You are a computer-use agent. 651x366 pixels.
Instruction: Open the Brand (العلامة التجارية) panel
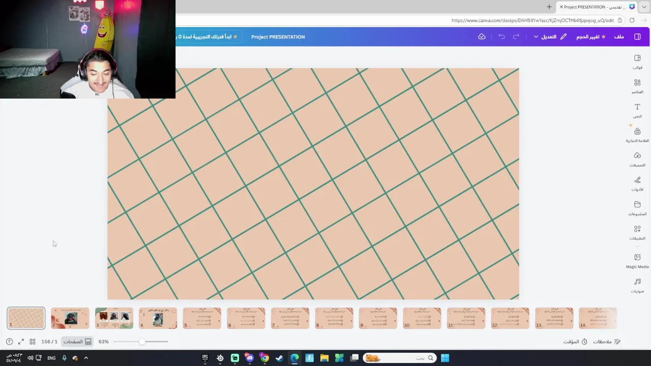[x=637, y=135]
